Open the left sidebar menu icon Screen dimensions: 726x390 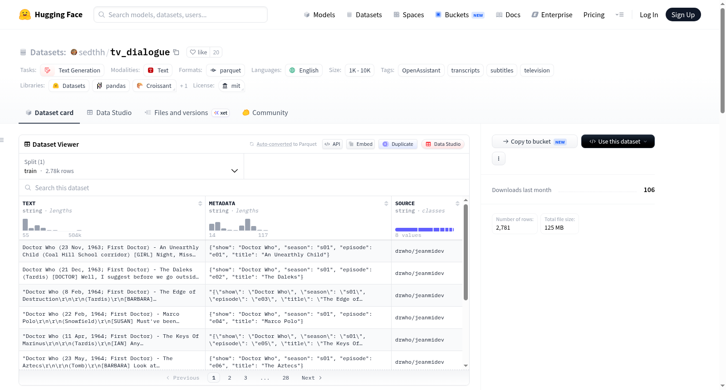point(2,140)
